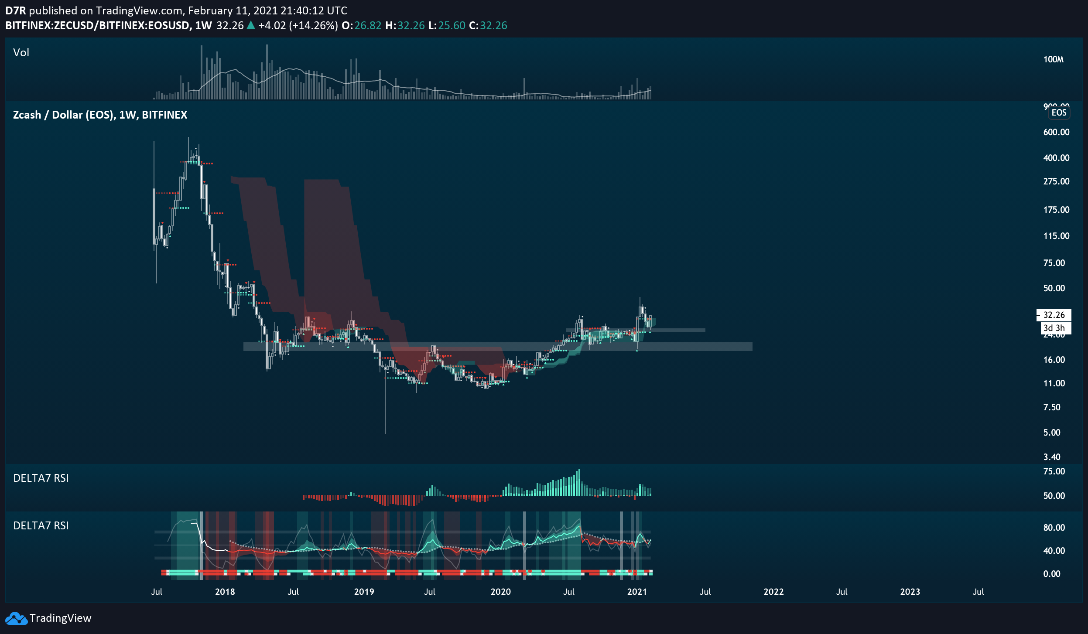Screen dimensions: 1088x634
Task: Click the +4.02 (+14.26%) change value
Action: click(x=298, y=26)
